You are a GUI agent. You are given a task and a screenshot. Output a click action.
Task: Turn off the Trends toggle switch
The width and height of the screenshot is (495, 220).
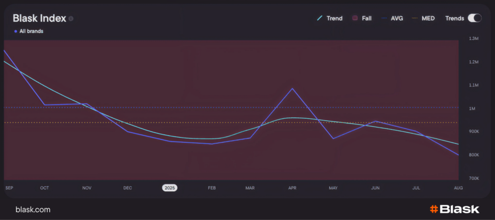point(474,18)
